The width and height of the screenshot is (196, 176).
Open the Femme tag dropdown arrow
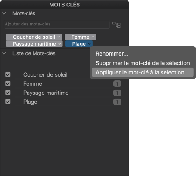(93, 37)
